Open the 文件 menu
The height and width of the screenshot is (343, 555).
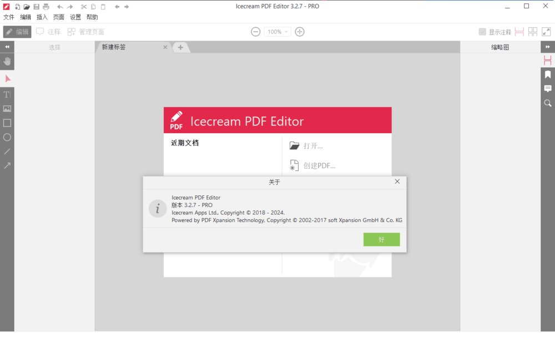(9, 17)
